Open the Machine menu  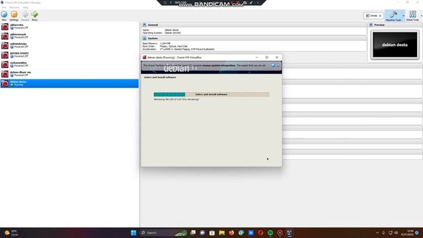tap(15, 7)
